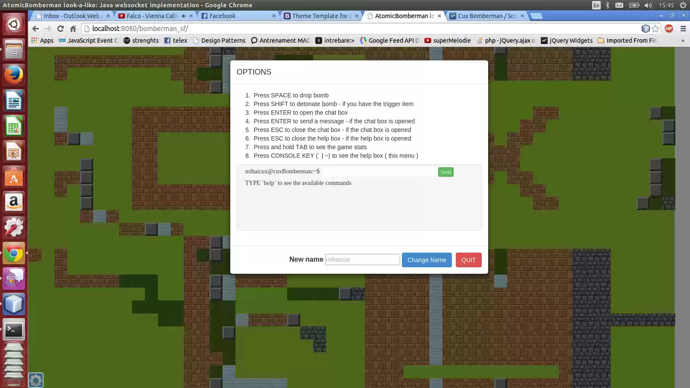The height and width of the screenshot is (388, 690).
Task: Open the gear settings icon at bottom left of page
Action: tap(35, 380)
